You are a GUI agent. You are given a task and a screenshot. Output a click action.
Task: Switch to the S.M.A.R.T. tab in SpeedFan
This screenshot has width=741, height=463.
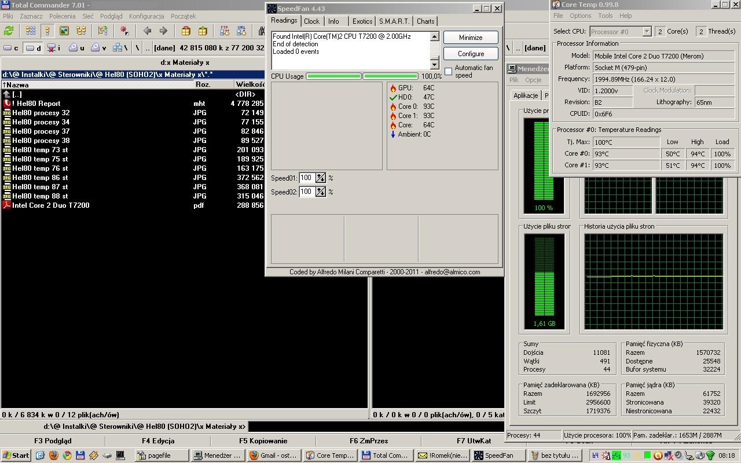pyautogui.click(x=394, y=21)
